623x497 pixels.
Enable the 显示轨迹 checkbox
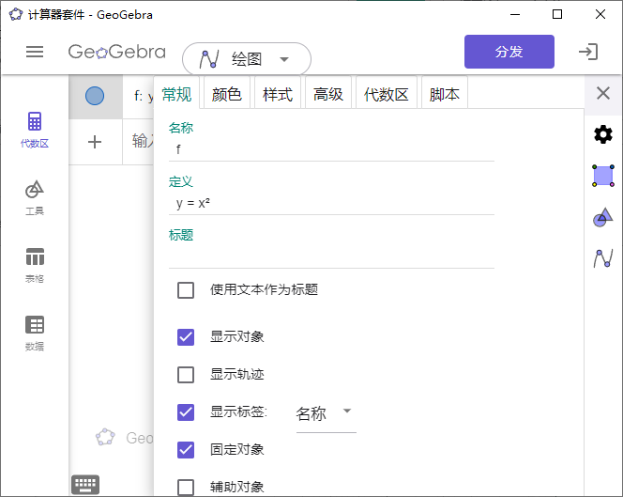[186, 375]
